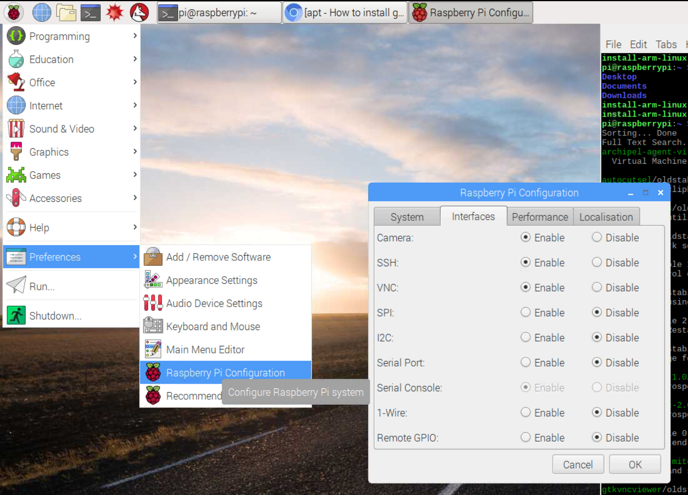
Task: Expand the Office submenu arrow
Action: [135, 82]
